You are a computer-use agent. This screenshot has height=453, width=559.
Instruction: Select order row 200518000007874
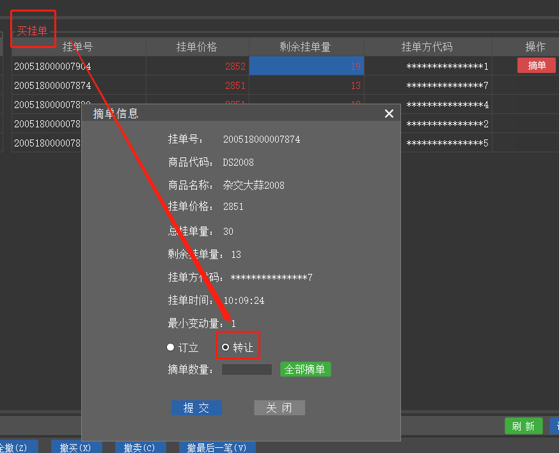[x=52, y=86]
